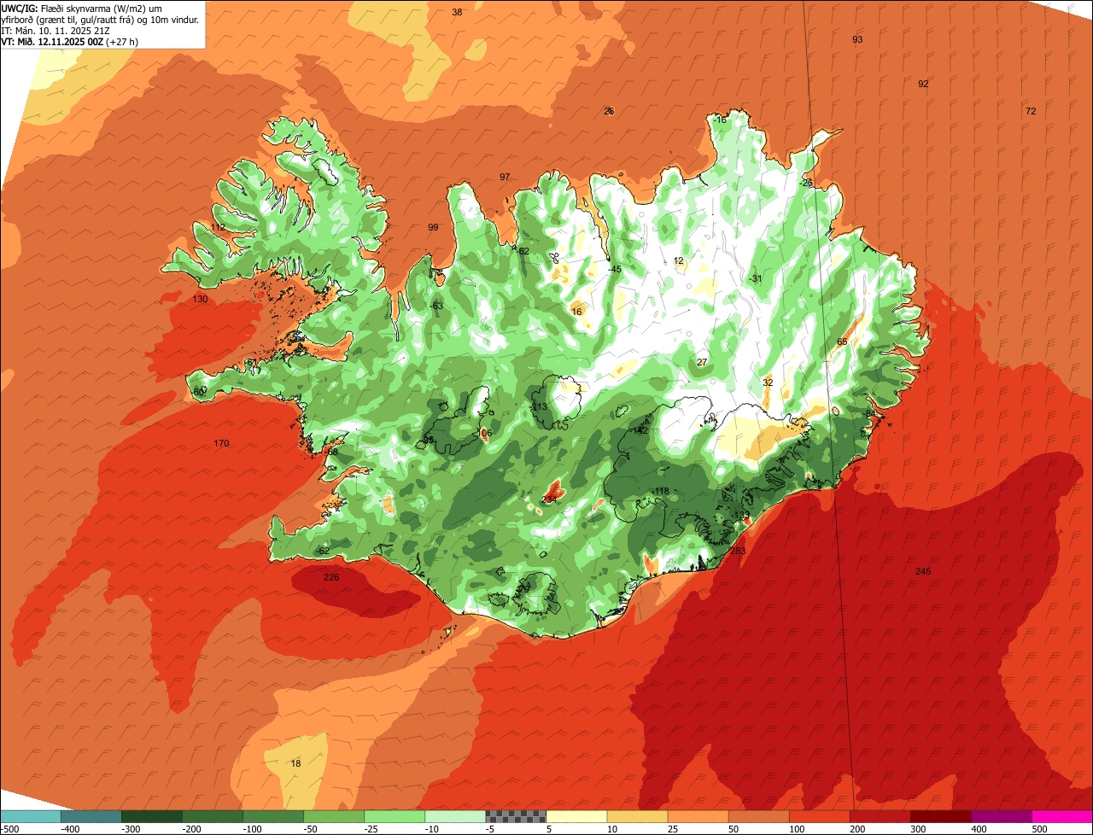Click the light teal -500 to -400 legend swatch

tap(30, 816)
